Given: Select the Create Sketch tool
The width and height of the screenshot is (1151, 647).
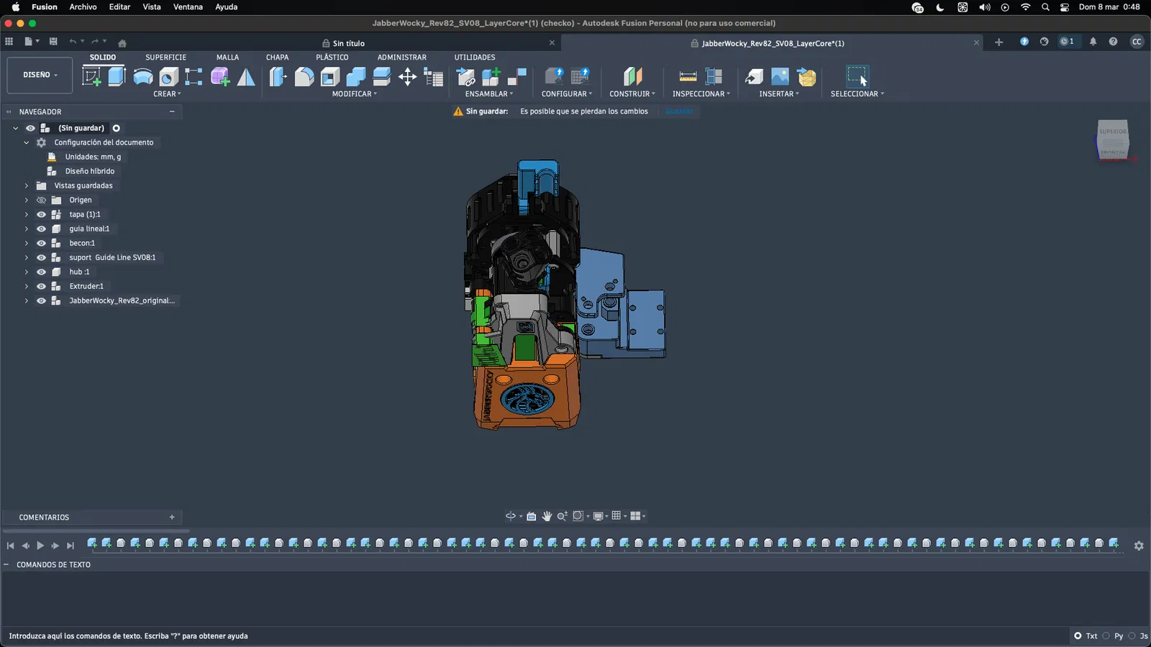Looking at the screenshot, I should [91, 76].
